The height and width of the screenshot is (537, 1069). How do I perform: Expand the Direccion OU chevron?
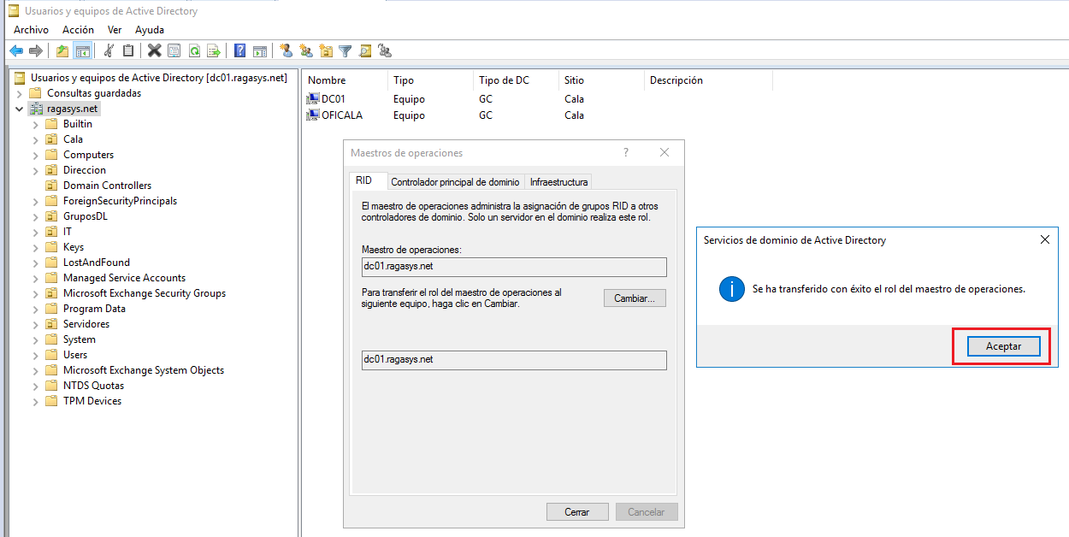coord(35,170)
